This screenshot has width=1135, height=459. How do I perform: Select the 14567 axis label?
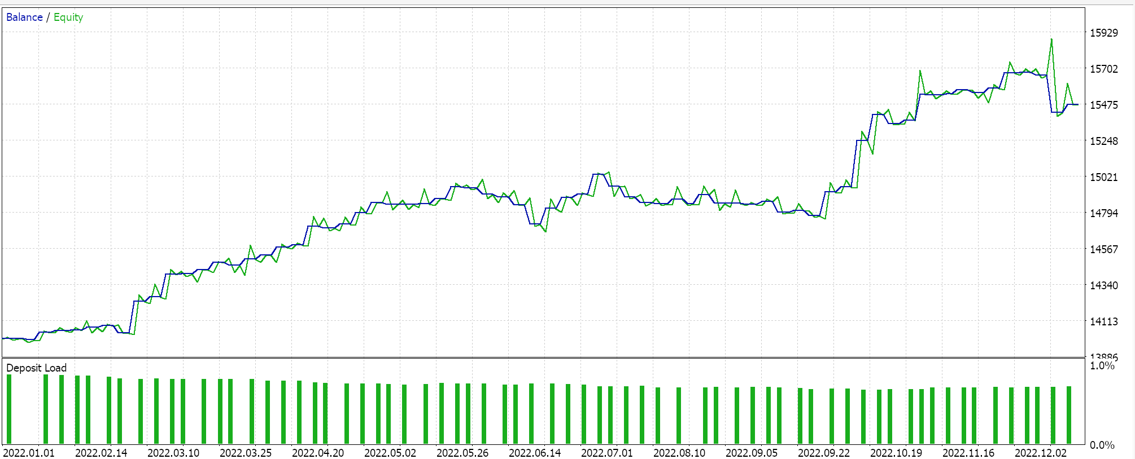[x=1103, y=249]
